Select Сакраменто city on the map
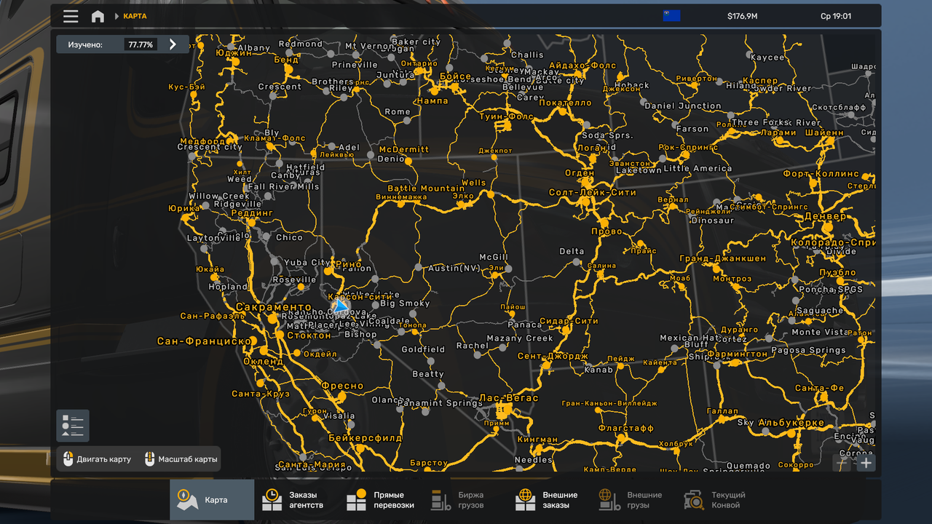 [x=273, y=308]
